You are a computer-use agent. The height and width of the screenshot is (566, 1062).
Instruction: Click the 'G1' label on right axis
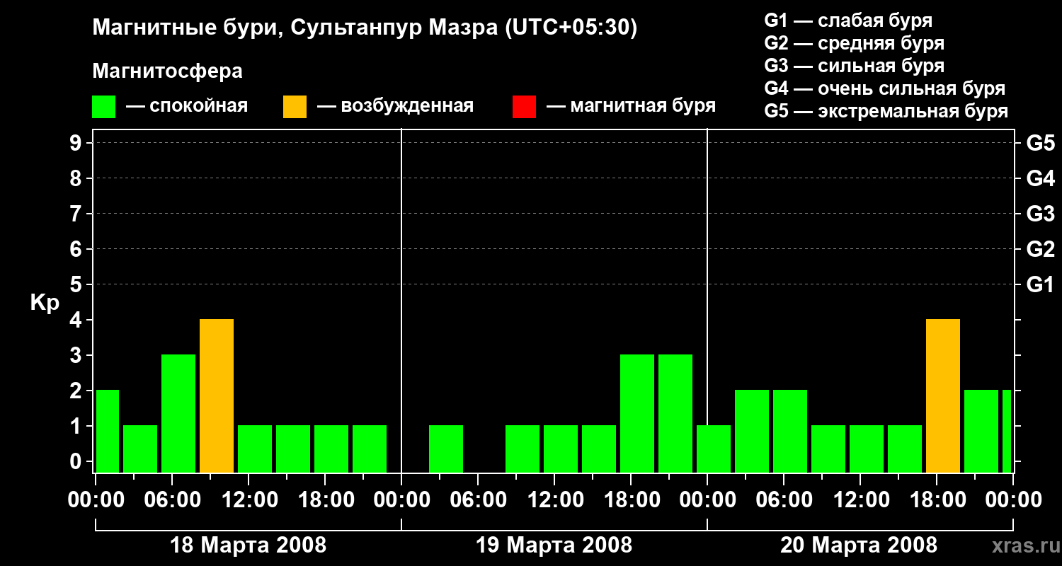pyautogui.click(x=1041, y=284)
